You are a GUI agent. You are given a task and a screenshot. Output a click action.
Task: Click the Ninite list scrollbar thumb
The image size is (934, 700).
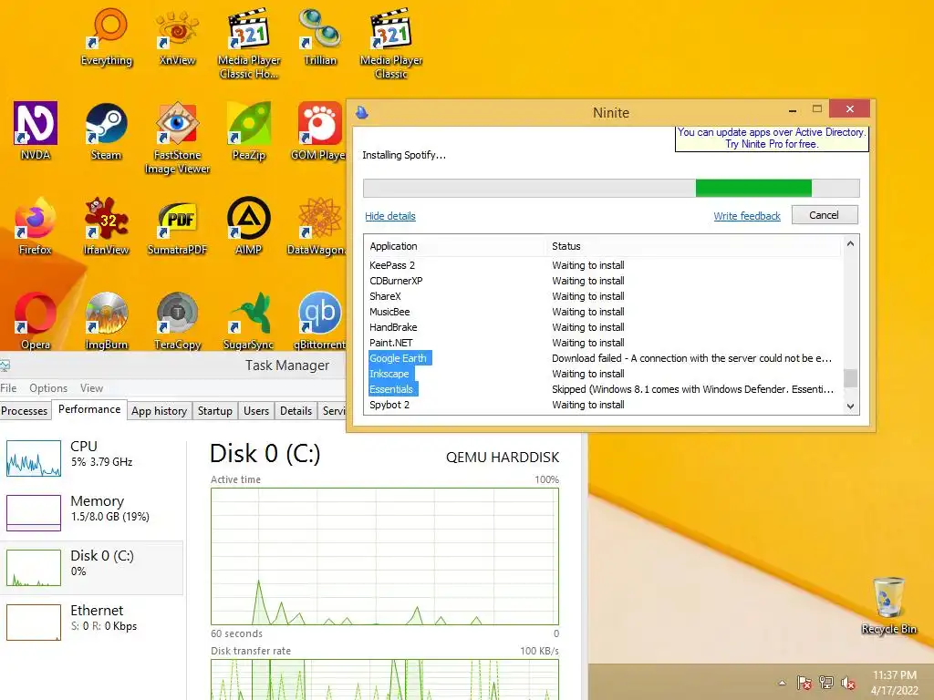coord(851,378)
